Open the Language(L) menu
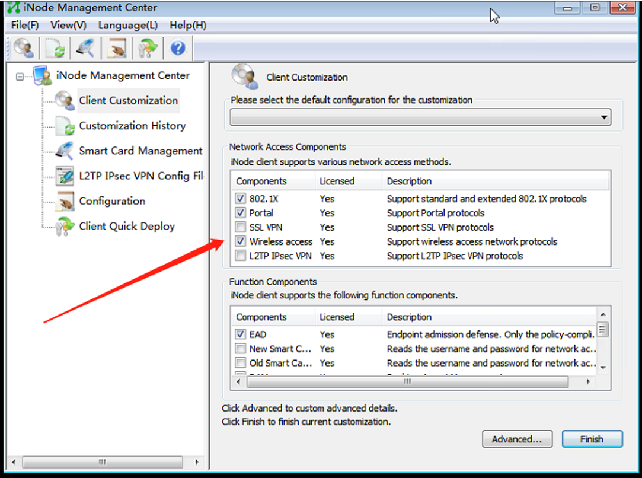 click(x=127, y=25)
